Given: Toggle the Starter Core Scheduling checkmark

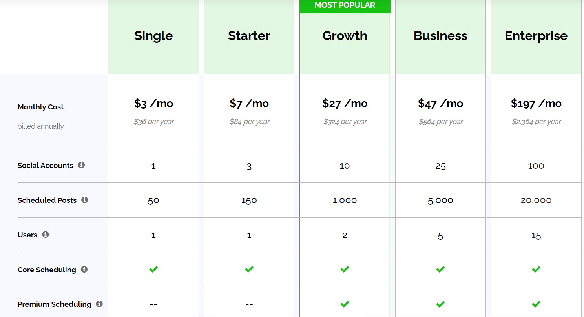Looking at the screenshot, I should click(x=249, y=269).
